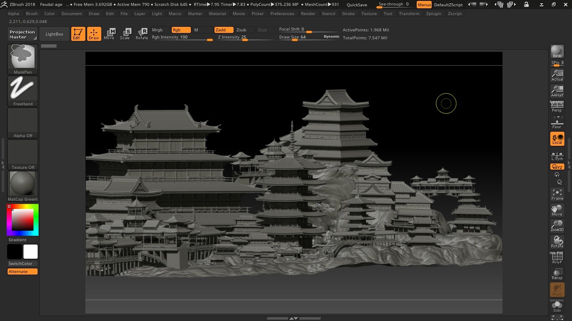The height and width of the screenshot is (321, 572).
Task: Expand the bottom tray divider arrows
Action: coord(294,318)
